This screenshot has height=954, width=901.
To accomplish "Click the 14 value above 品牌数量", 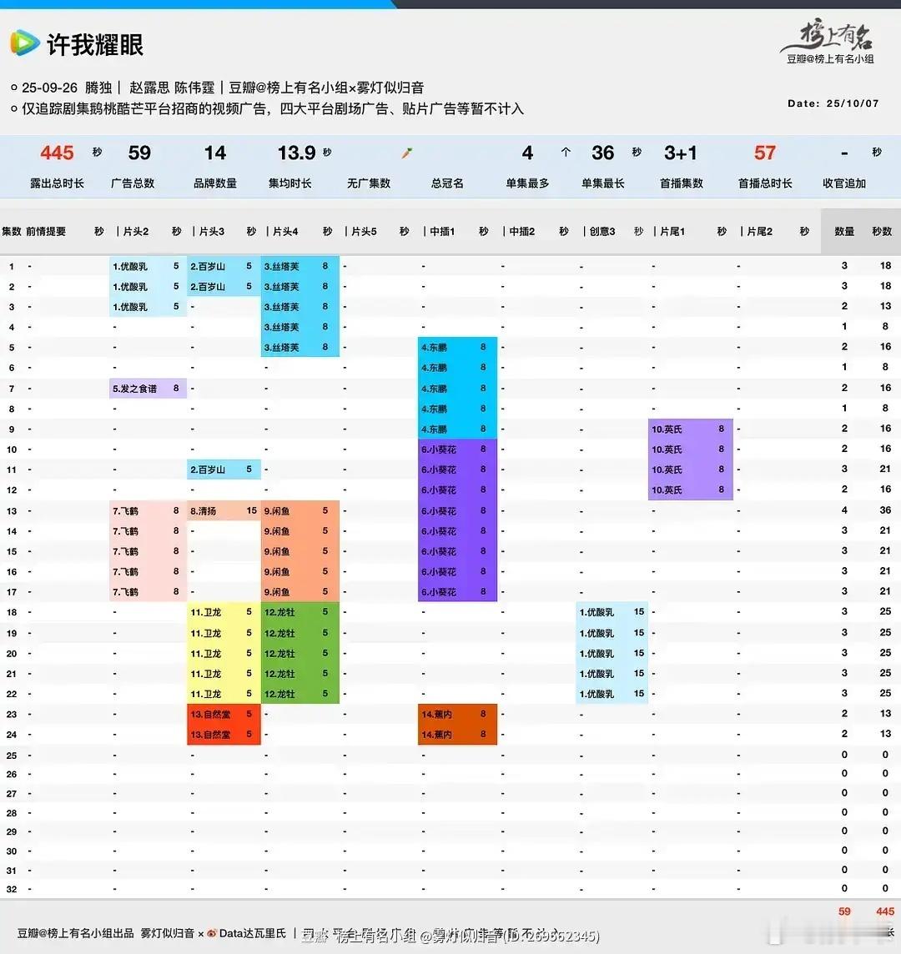I will (215, 153).
